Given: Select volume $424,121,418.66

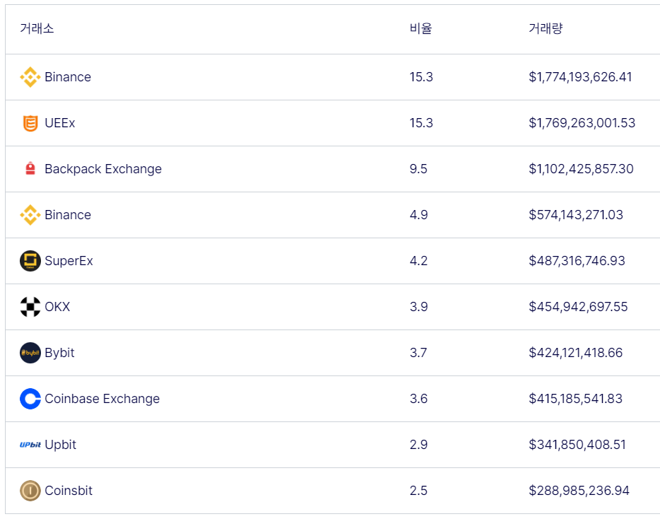Looking at the screenshot, I should [576, 353].
